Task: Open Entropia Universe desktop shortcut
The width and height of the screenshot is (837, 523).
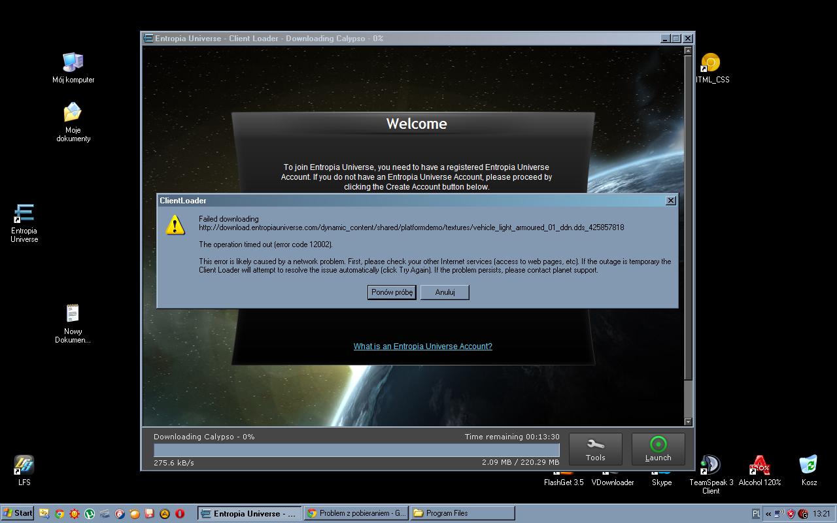Action: point(24,215)
